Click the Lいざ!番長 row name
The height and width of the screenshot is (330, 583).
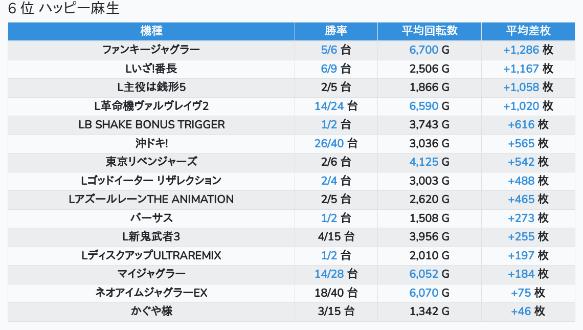[151, 69]
